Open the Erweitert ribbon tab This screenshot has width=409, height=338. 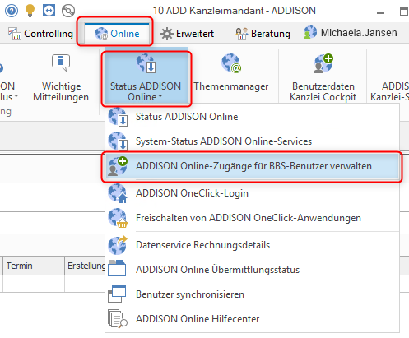point(187,34)
